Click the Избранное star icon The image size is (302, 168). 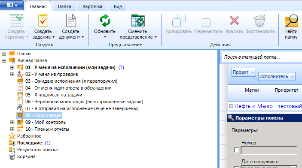point(12,136)
